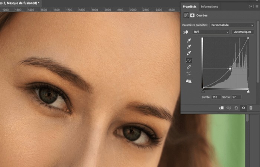
Task: Collapse the panel with double-arrow icon
Action: tap(250, 6)
